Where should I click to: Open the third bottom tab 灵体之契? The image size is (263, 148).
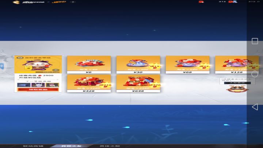click(110, 146)
